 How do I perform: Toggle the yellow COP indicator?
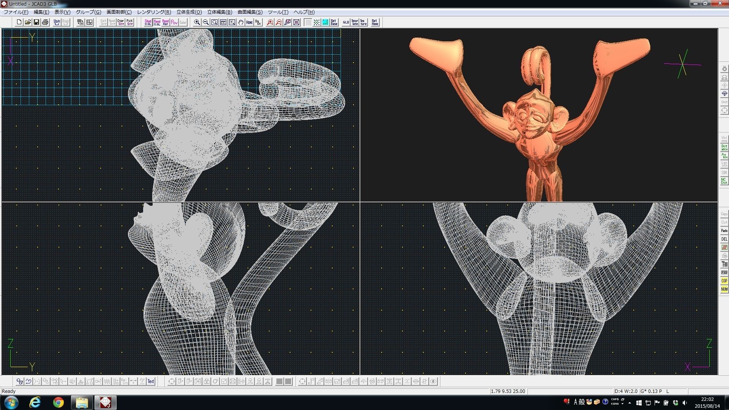724,281
